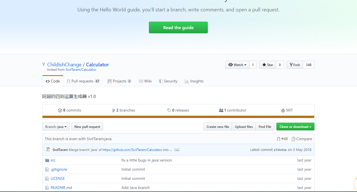Click the fork icon beside ChildishChange
This screenshot has height=192, width=357.
pyautogui.click(x=44, y=64)
